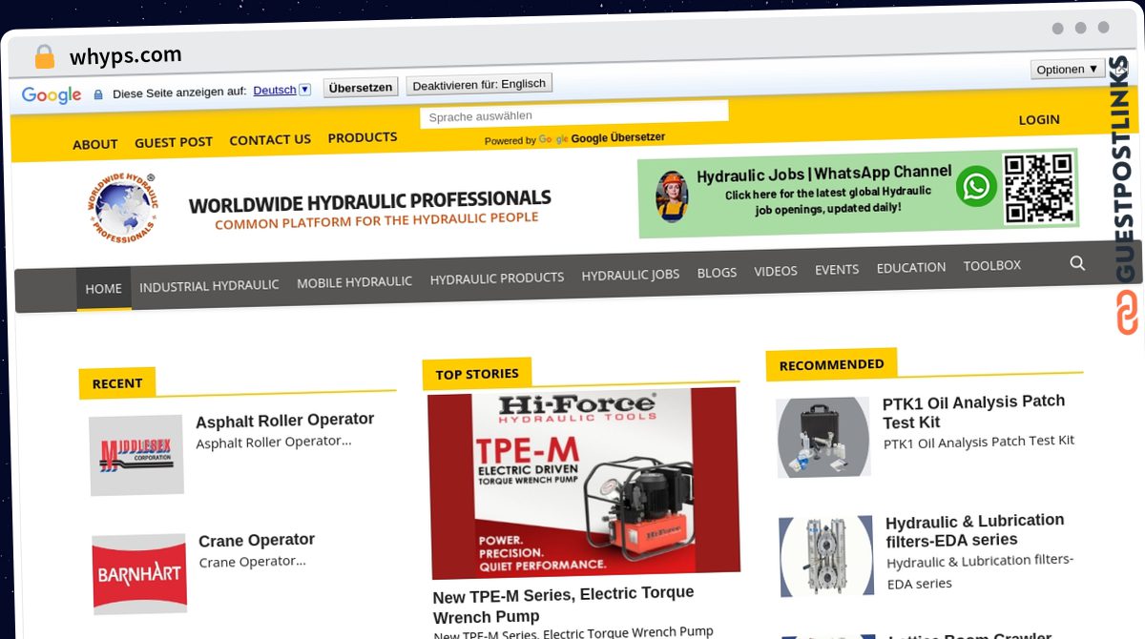Click the LOGIN link
The height and width of the screenshot is (639, 1145).
pyautogui.click(x=1039, y=119)
